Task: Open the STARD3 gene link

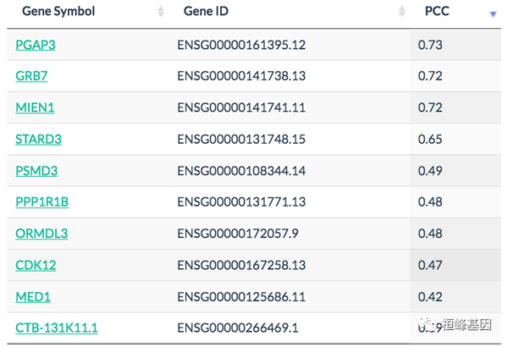Action: [x=38, y=139]
